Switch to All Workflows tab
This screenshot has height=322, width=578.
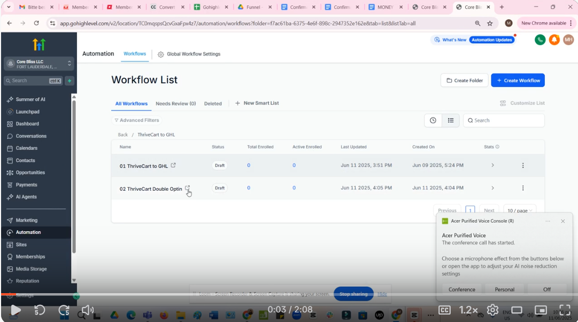[x=131, y=104]
